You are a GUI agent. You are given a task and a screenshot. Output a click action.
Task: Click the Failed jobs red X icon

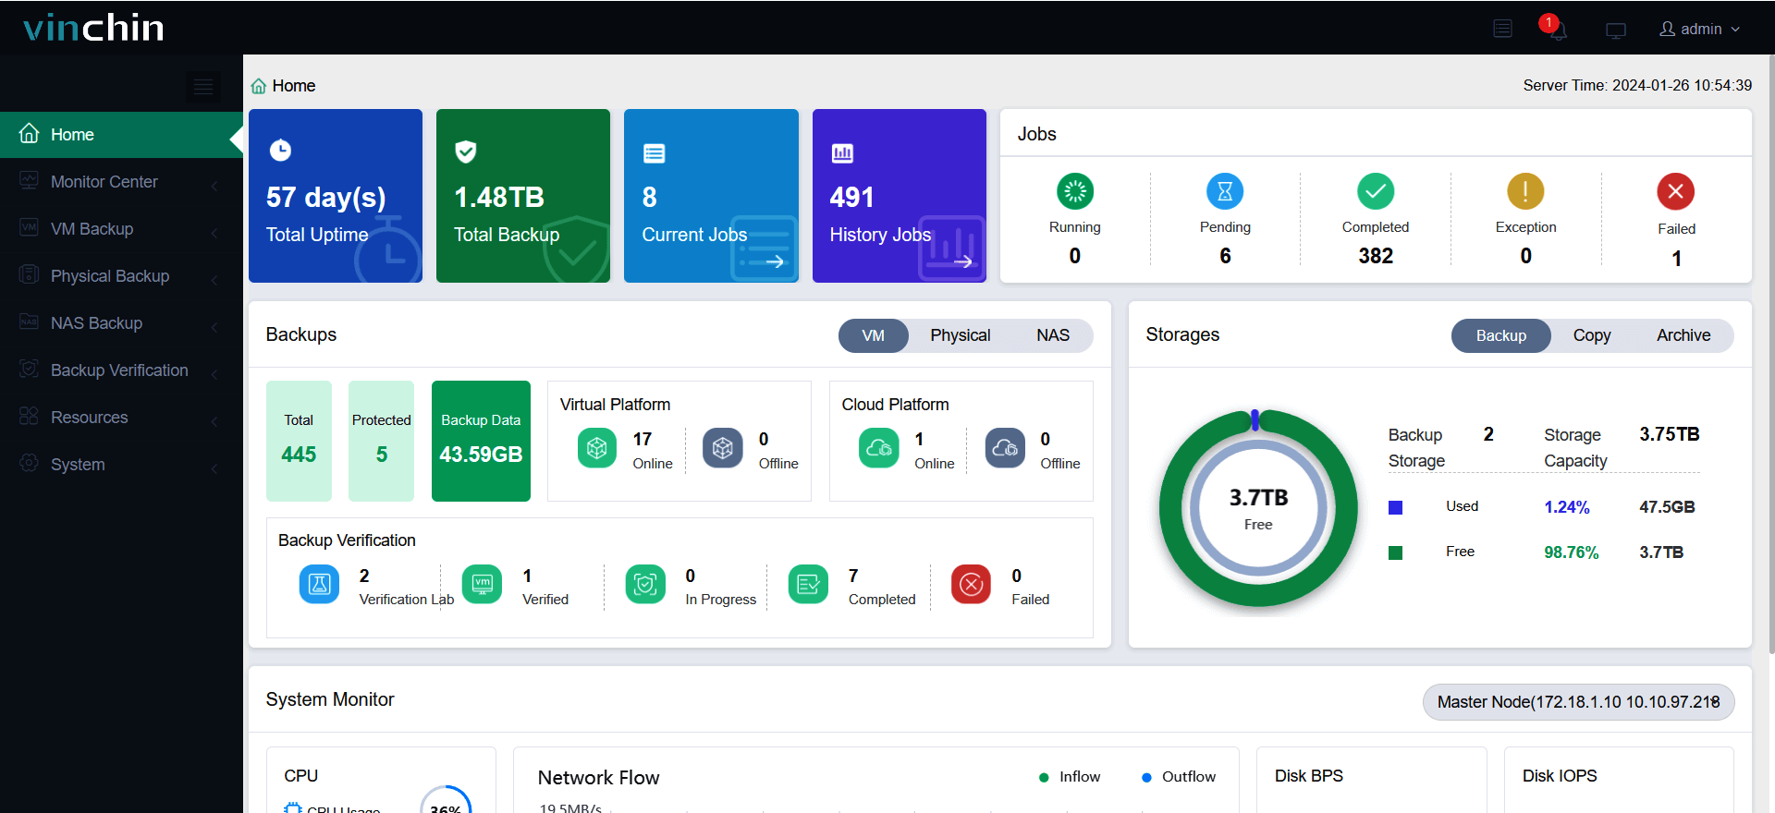pyautogui.click(x=1676, y=192)
